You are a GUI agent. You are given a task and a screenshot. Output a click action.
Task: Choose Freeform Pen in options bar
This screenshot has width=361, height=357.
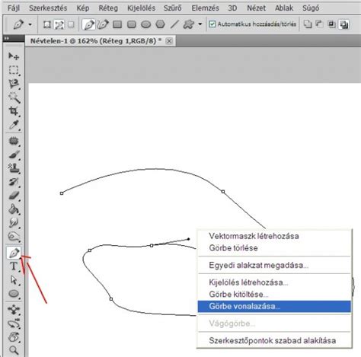[x=103, y=24]
